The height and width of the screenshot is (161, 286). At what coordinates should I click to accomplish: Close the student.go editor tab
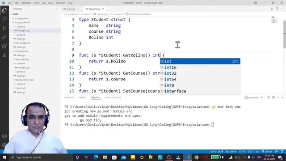pyautogui.click(x=103, y=9)
